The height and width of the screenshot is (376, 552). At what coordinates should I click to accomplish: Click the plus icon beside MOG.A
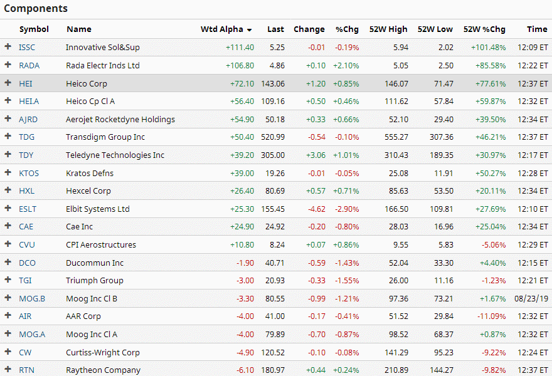coord(8,333)
